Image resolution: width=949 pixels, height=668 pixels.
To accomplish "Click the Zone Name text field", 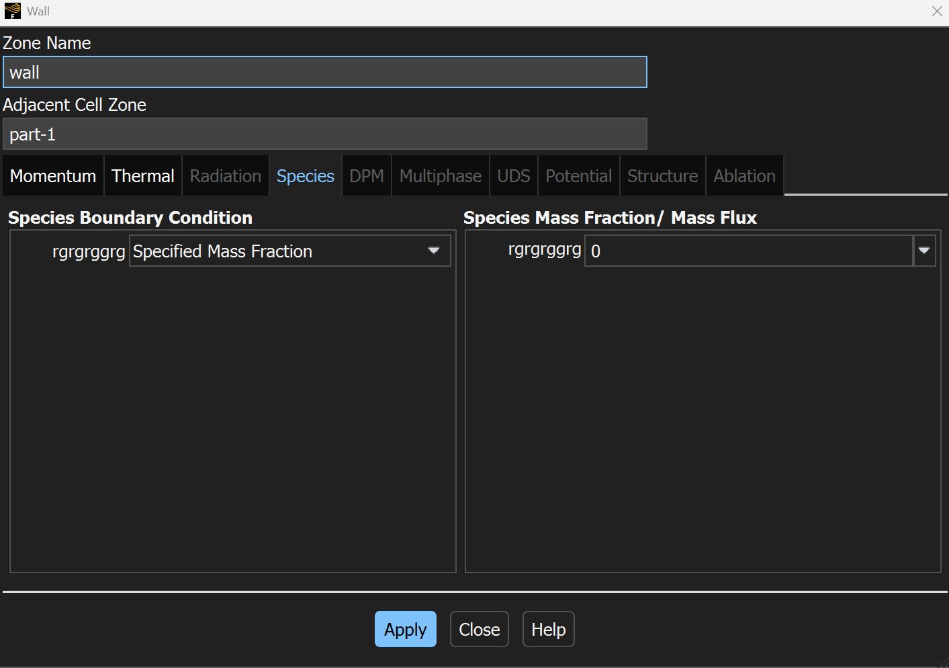I will pyautogui.click(x=324, y=73).
